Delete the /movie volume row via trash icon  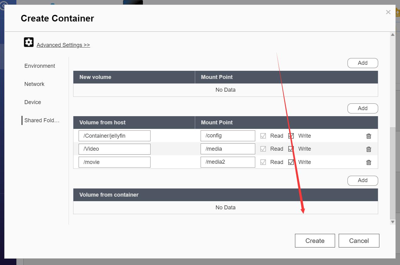(x=368, y=162)
